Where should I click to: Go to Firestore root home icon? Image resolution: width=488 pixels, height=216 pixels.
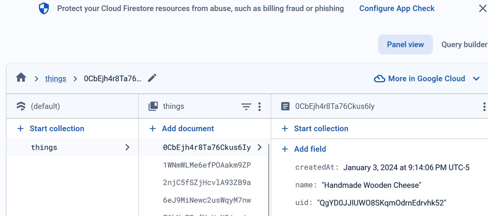click(x=21, y=77)
